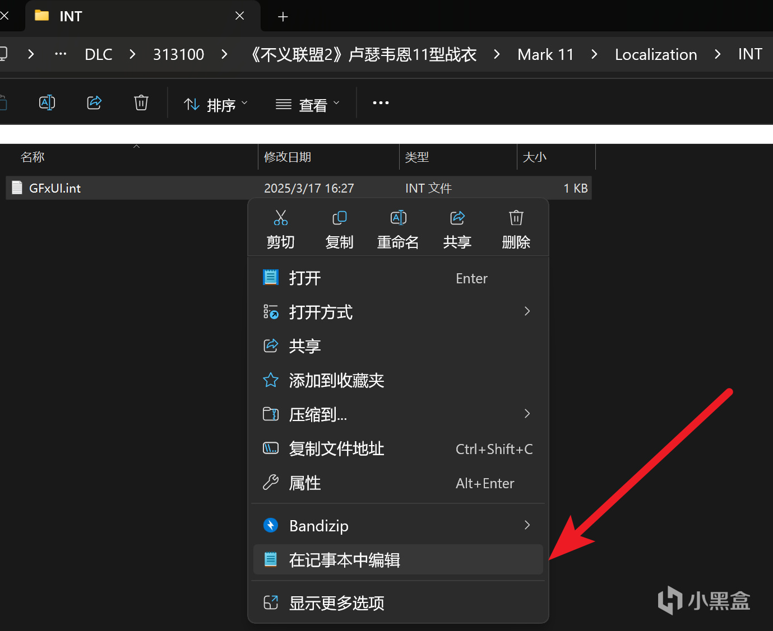The image size is (773, 631).
Task: Click the Notepad icon beside 在记事本中编辑
Action: coord(271,559)
